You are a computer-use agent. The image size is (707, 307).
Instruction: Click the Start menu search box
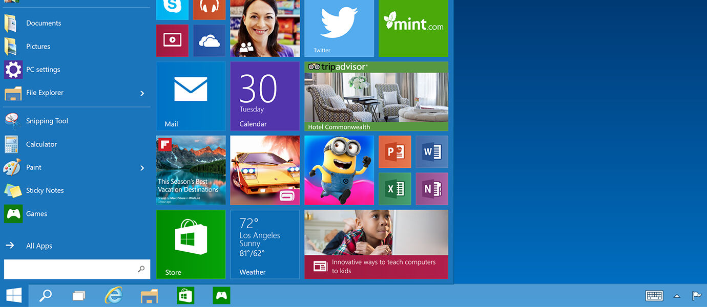(x=77, y=269)
